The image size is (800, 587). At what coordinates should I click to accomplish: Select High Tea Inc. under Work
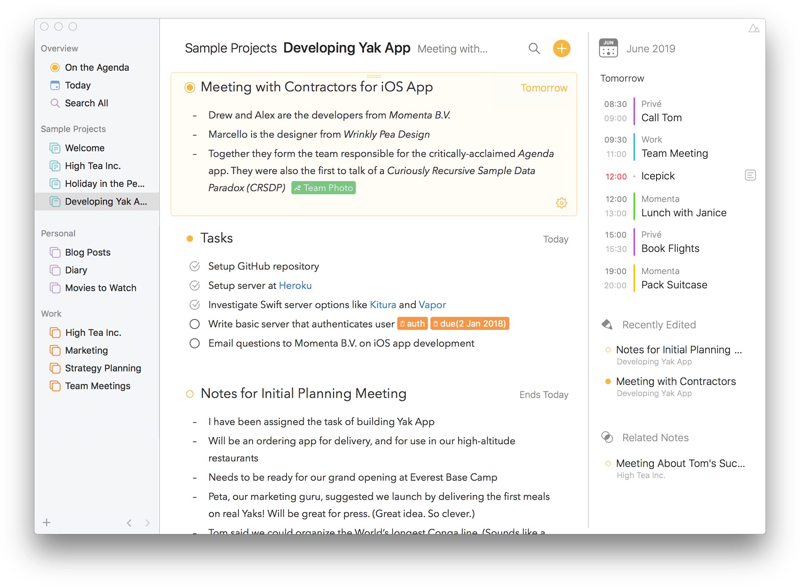tap(97, 333)
